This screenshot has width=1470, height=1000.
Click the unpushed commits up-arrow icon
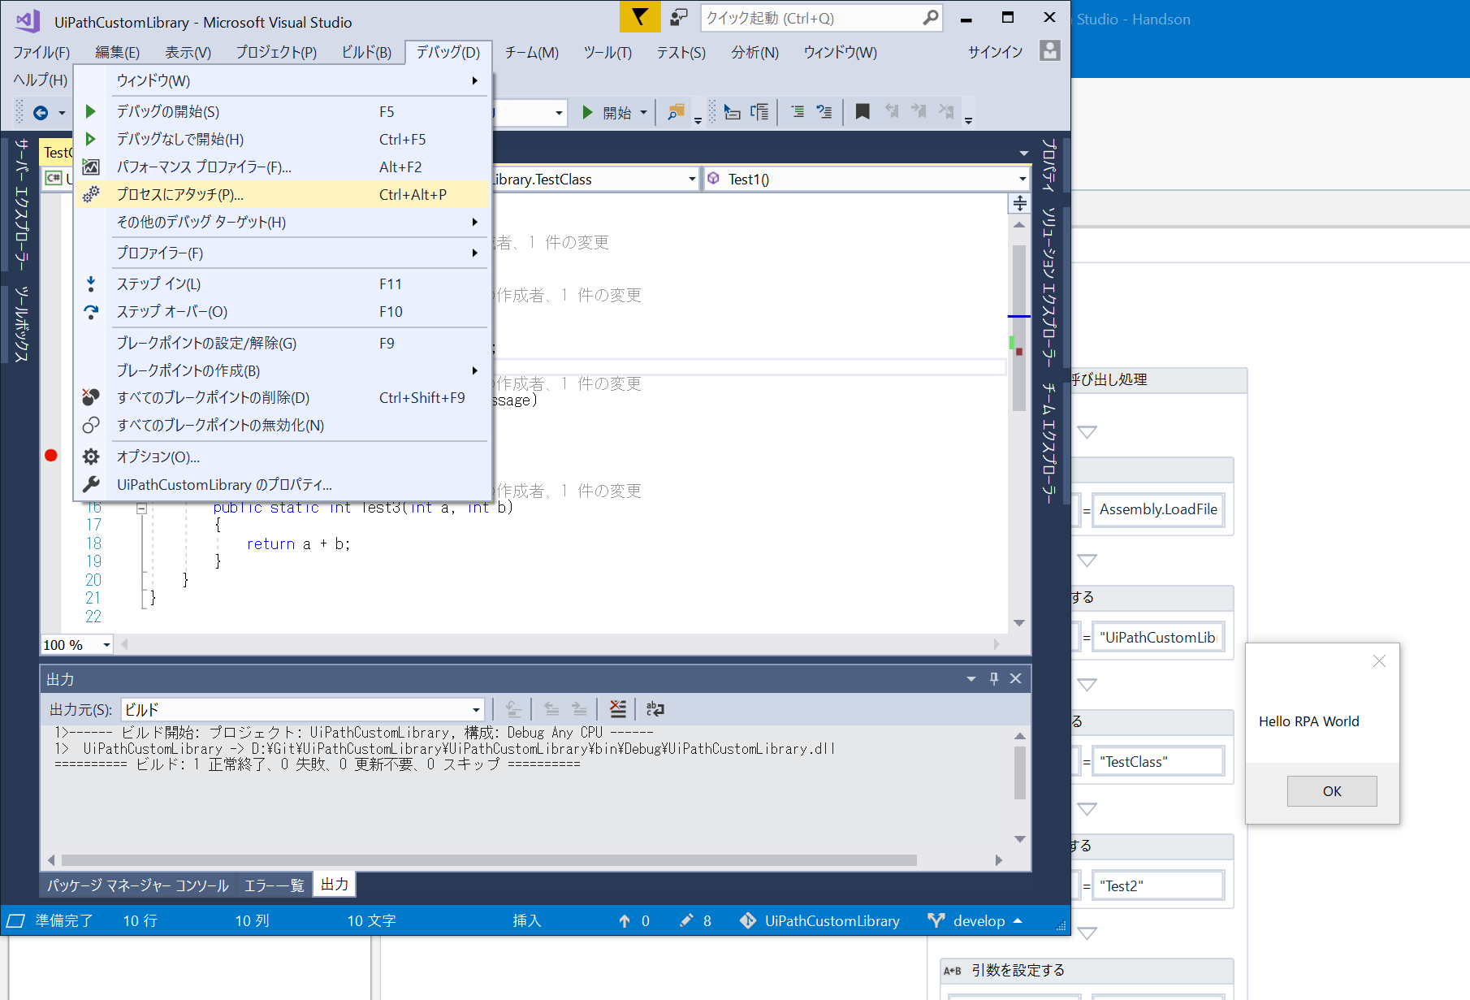coord(625,920)
